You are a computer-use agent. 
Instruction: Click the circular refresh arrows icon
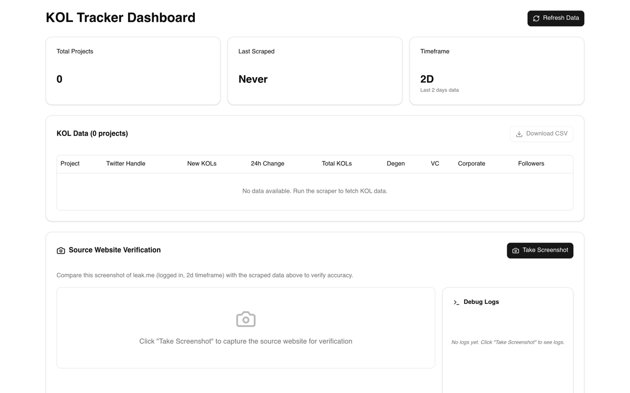(x=536, y=18)
